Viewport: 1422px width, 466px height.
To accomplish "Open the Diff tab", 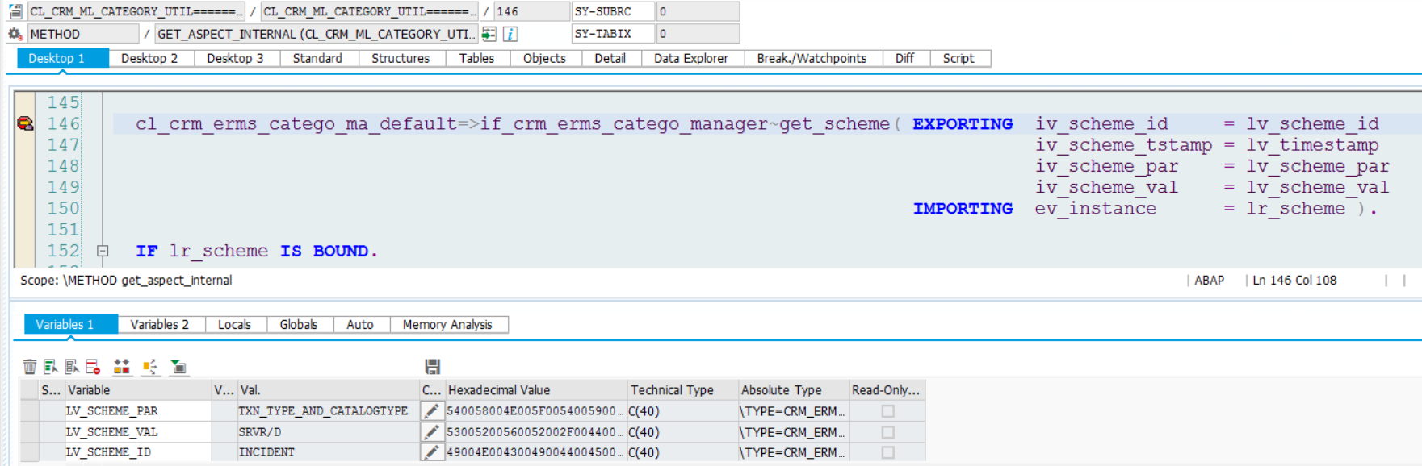I will 904,58.
